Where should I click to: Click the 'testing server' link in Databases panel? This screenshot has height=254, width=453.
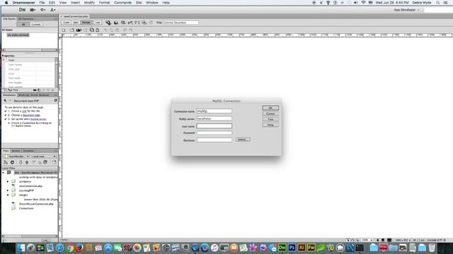38,119
